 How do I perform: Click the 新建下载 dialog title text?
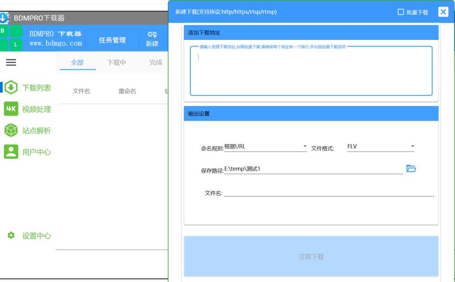coord(226,12)
